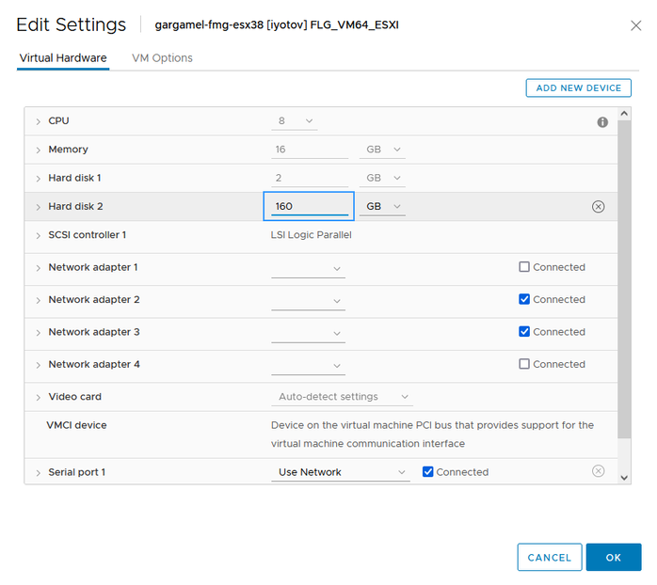The image size is (657, 585).
Task: Open the Use Network serial port dropdown
Action: click(x=341, y=472)
